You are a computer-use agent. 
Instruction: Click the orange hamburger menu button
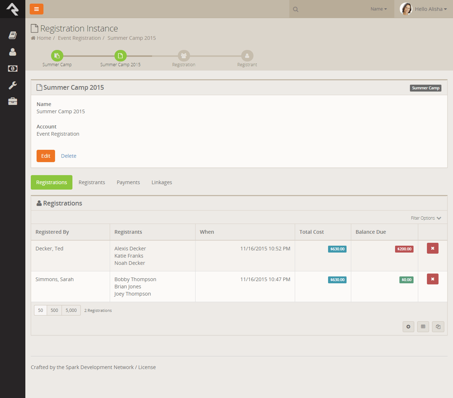[x=36, y=9]
